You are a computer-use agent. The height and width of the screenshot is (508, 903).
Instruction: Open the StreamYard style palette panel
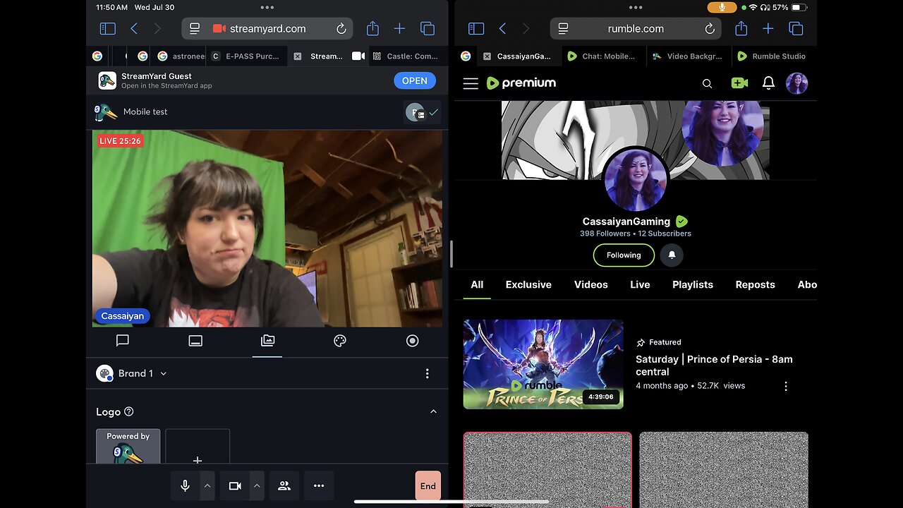340,341
